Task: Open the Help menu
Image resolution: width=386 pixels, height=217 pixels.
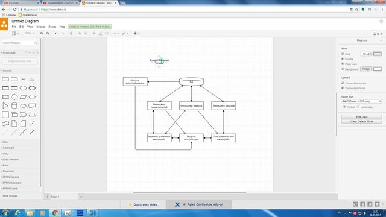Action: (x=62, y=27)
